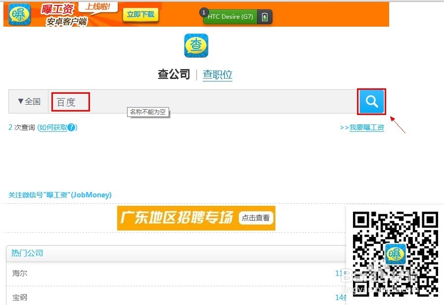Click the salary count link next to 海尔

click(340, 273)
